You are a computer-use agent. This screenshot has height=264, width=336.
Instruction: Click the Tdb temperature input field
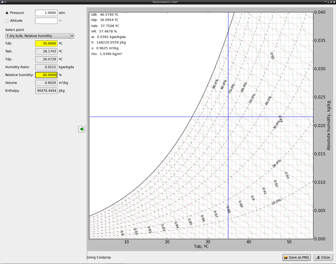point(46,43)
